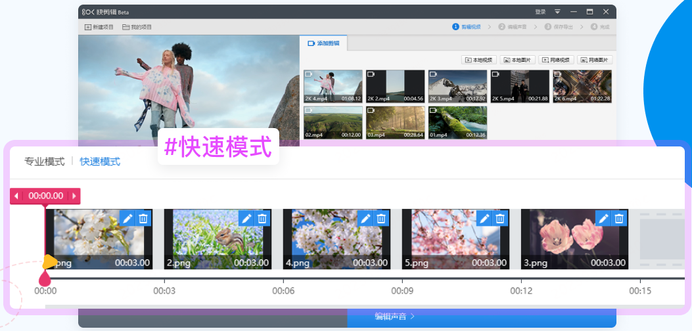The width and height of the screenshot is (692, 331).
Task: Click 登录 to sign in
Action: tap(540, 12)
